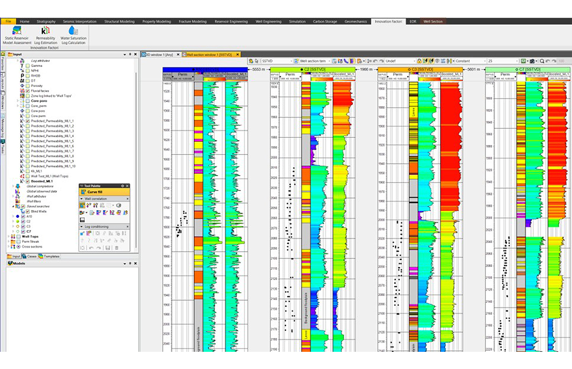The width and height of the screenshot is (572, 369).
Task: Collapse the Well correlation section in Tool Palette
Action: [81, 199]
